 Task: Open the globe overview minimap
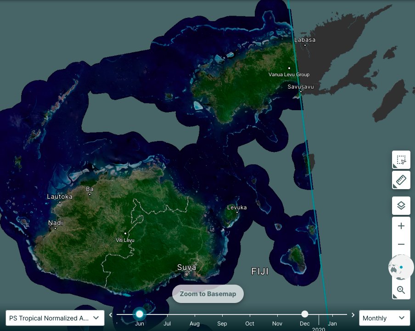point(401,267)
